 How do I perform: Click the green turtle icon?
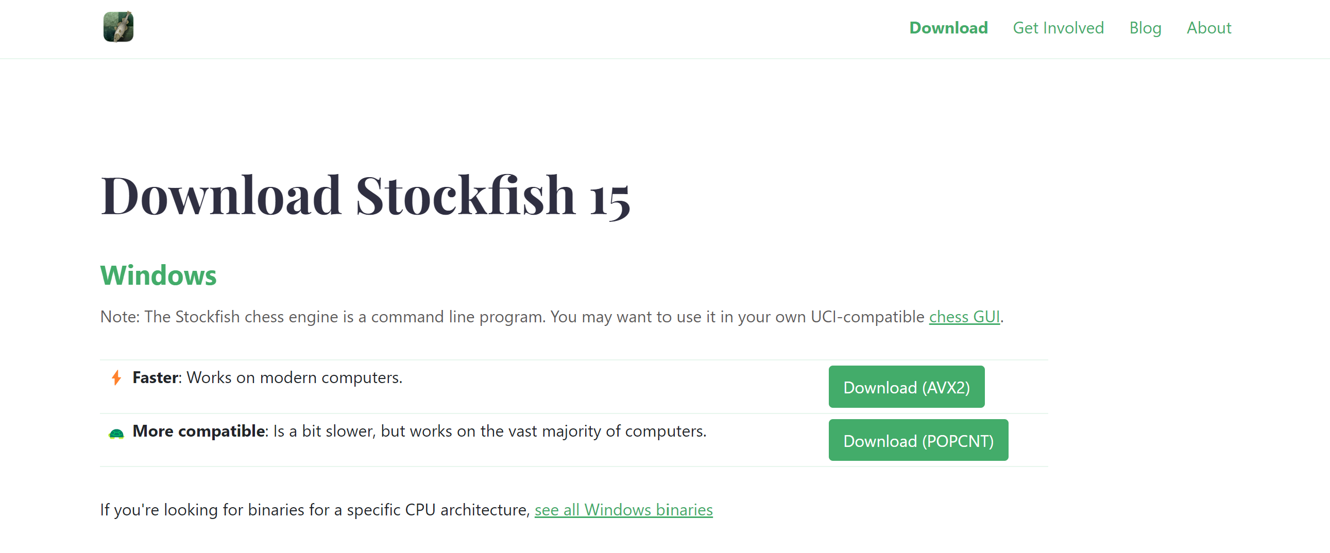(x=116, y=434)
